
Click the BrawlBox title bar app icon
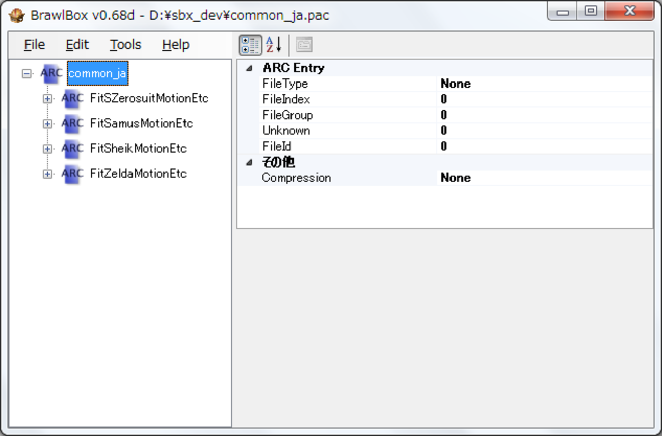coord(17,15)
